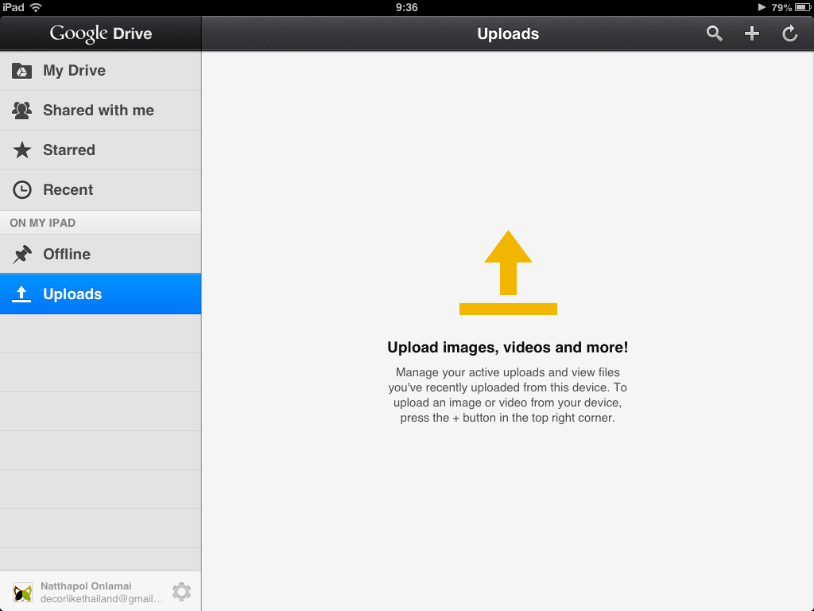
Task: Show Starred files
Action: tap(101, 150)
